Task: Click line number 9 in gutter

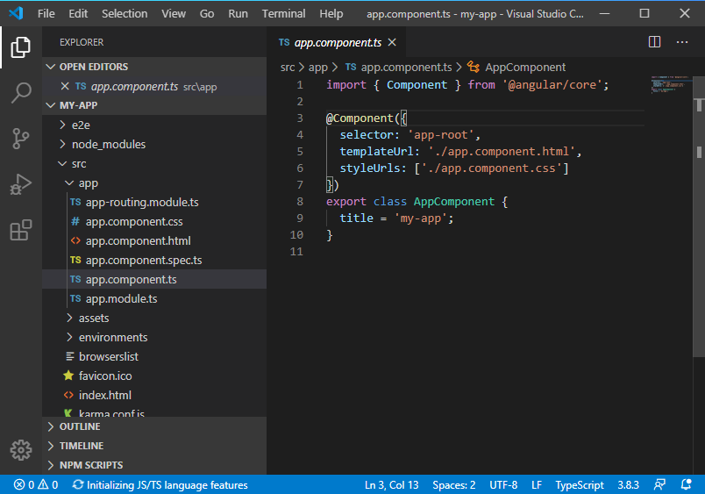Action: tap(299, 218)
